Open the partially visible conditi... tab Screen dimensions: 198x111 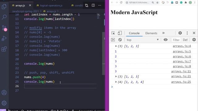click(x=77, y=6)
